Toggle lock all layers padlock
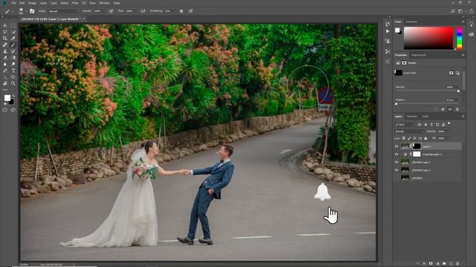This screenshot has height=267, width=476. click(x=425, y=138)
